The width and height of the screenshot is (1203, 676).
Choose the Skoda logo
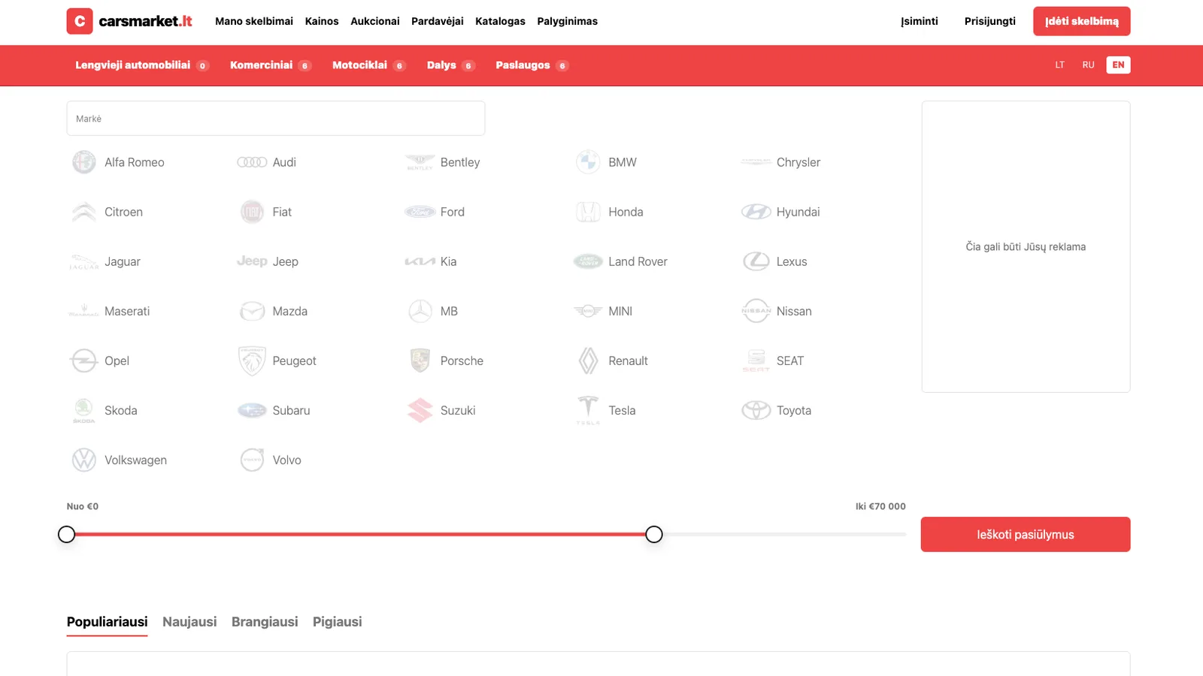click(83, 410)
